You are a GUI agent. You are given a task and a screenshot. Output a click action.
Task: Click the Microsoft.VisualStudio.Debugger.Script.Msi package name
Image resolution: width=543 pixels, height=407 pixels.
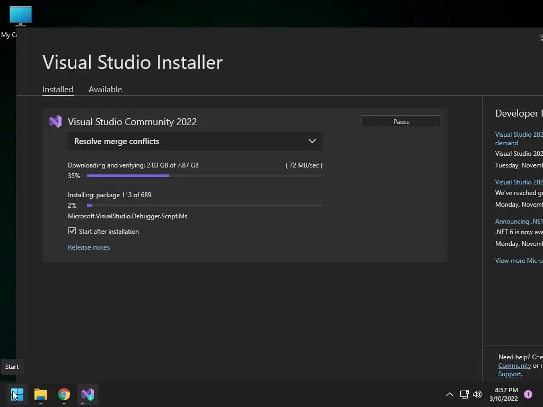(128, 216)
